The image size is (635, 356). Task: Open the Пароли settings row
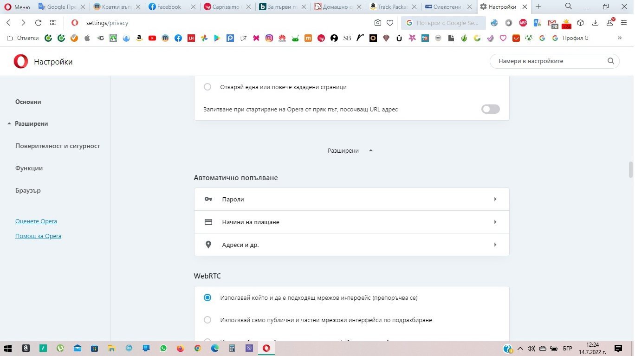[351, 199]
